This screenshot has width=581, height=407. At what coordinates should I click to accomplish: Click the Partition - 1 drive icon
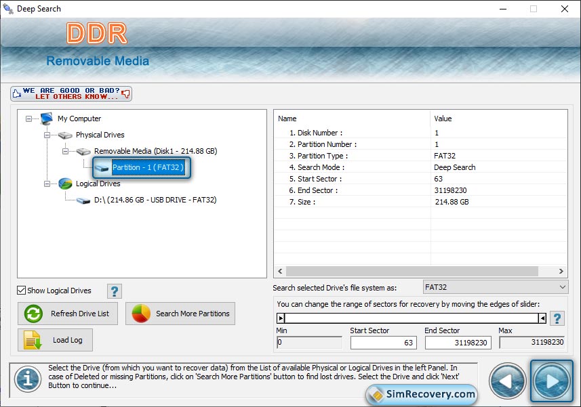click(102, 168)
